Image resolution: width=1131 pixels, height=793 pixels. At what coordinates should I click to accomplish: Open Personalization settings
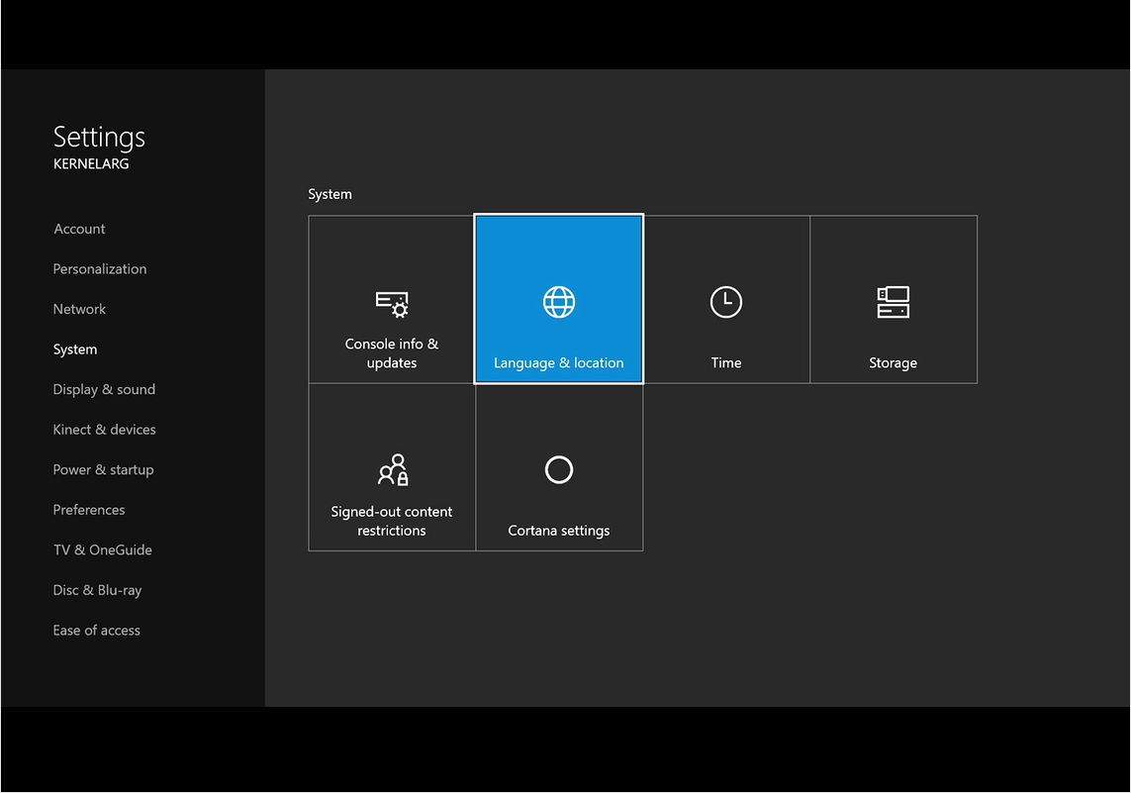pos(99,268)
